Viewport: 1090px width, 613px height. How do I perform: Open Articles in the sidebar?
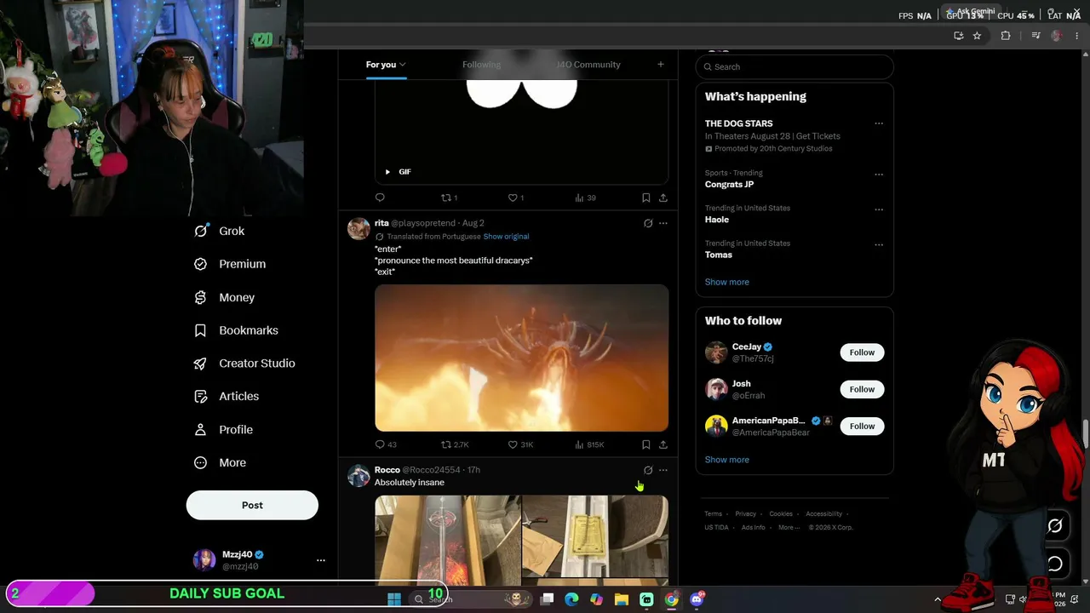pyautogui.click(x=226, y=396)
